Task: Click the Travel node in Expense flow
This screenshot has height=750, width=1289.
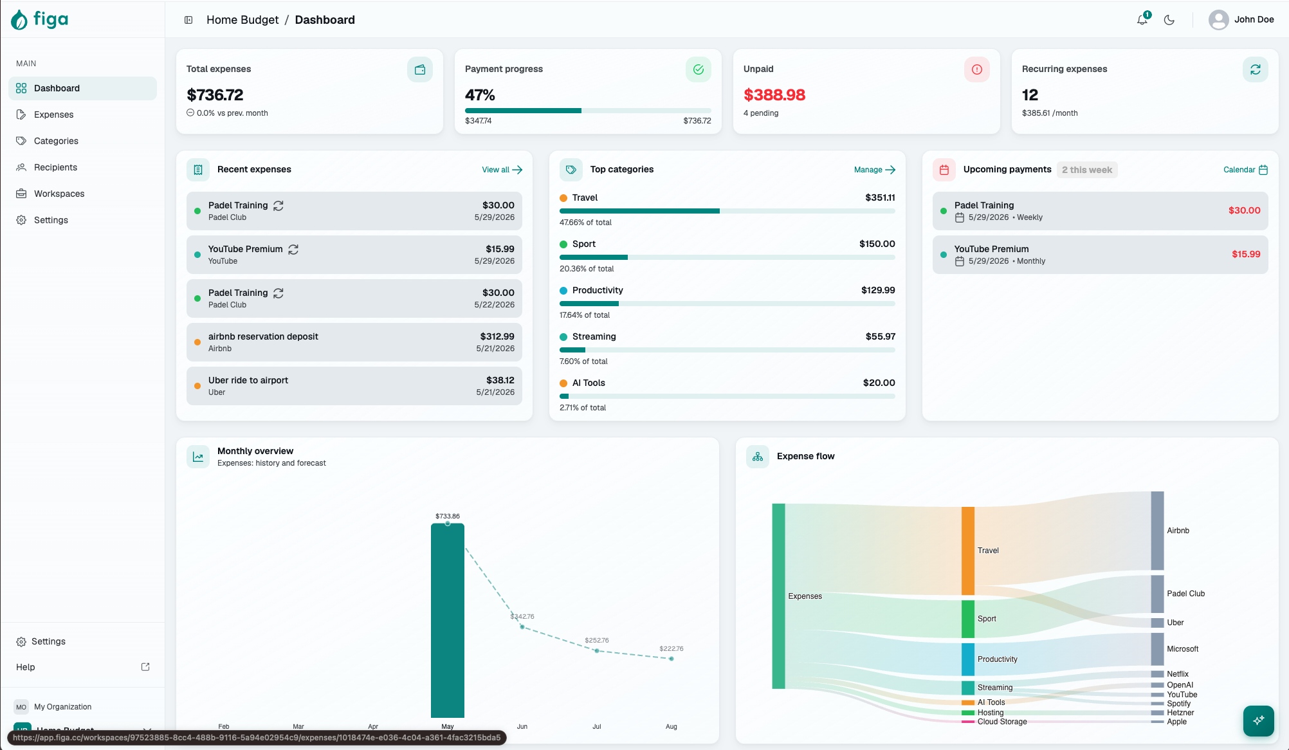Action: (968, 551)
